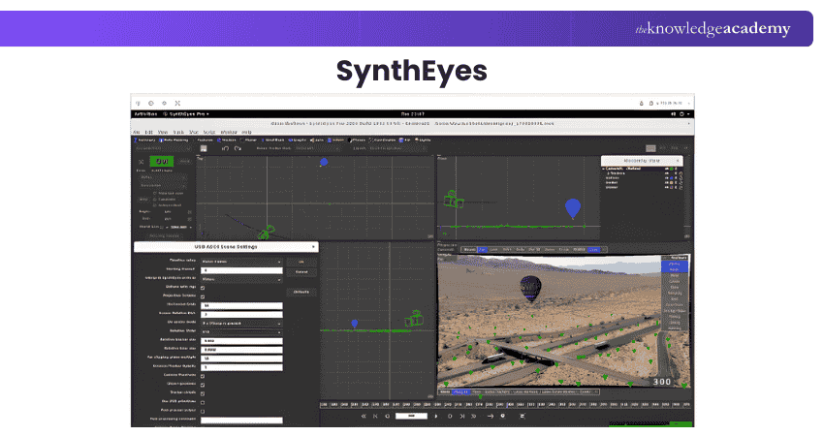This screenshot has height=436, width=824.
Task: Open the Window menu
Action: click(229, 132)
